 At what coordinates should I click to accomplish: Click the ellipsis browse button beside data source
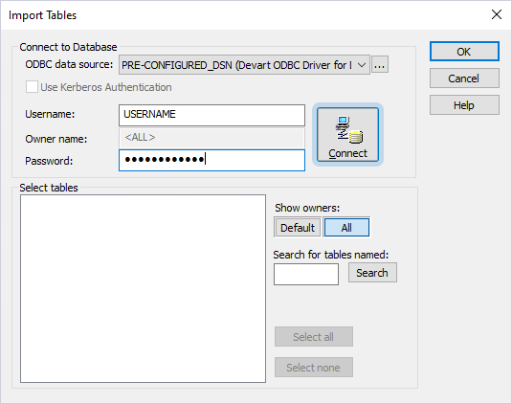pos(379,65)
